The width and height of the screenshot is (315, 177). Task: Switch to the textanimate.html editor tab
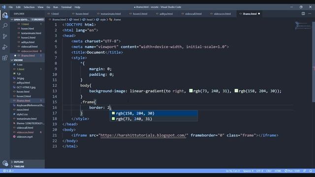[x=111, y=14]
